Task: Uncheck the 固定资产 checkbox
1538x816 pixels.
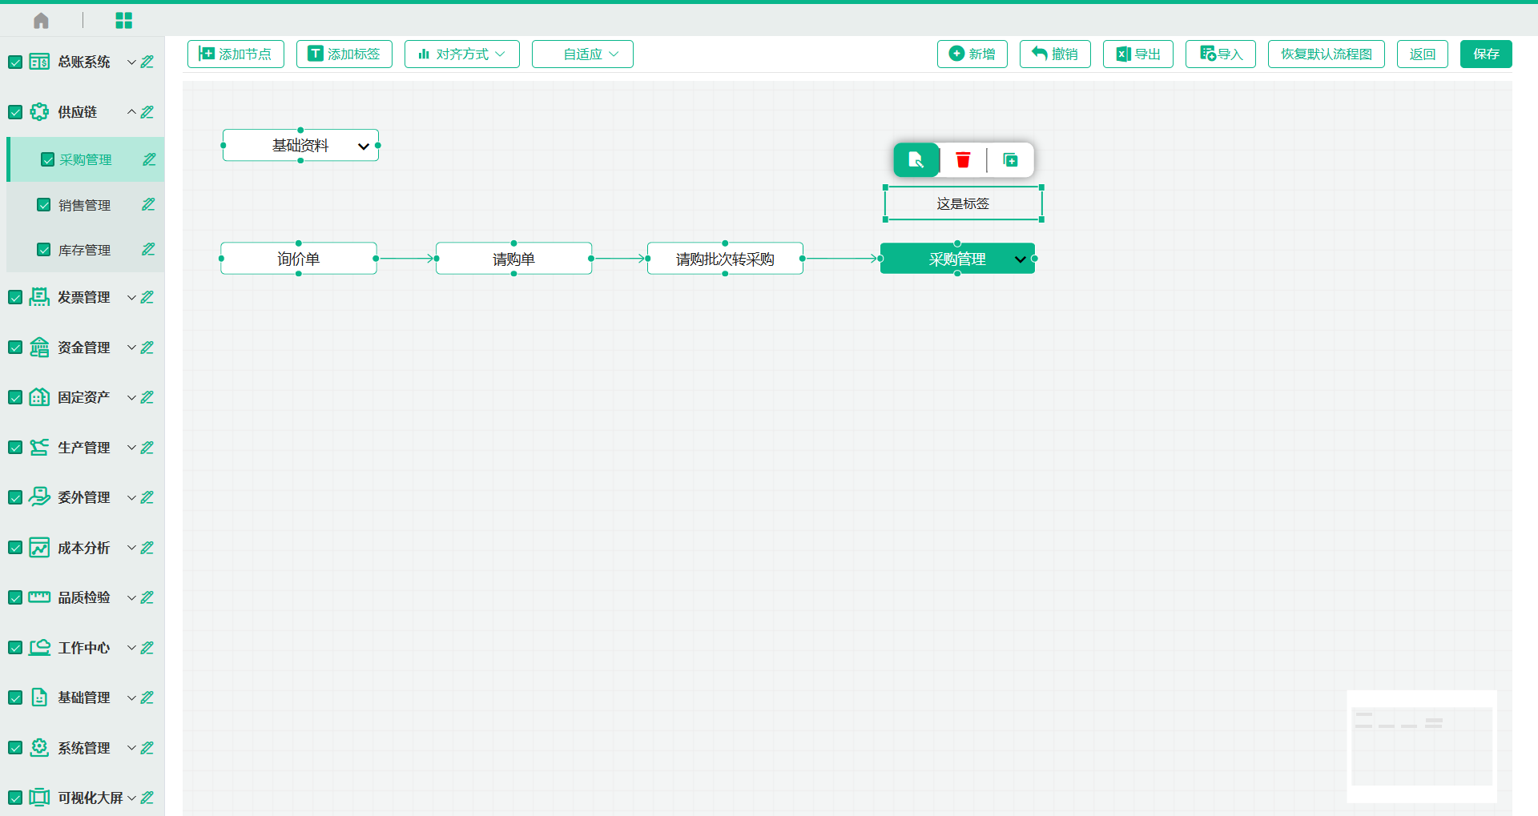Action: (x=15, y=397)
